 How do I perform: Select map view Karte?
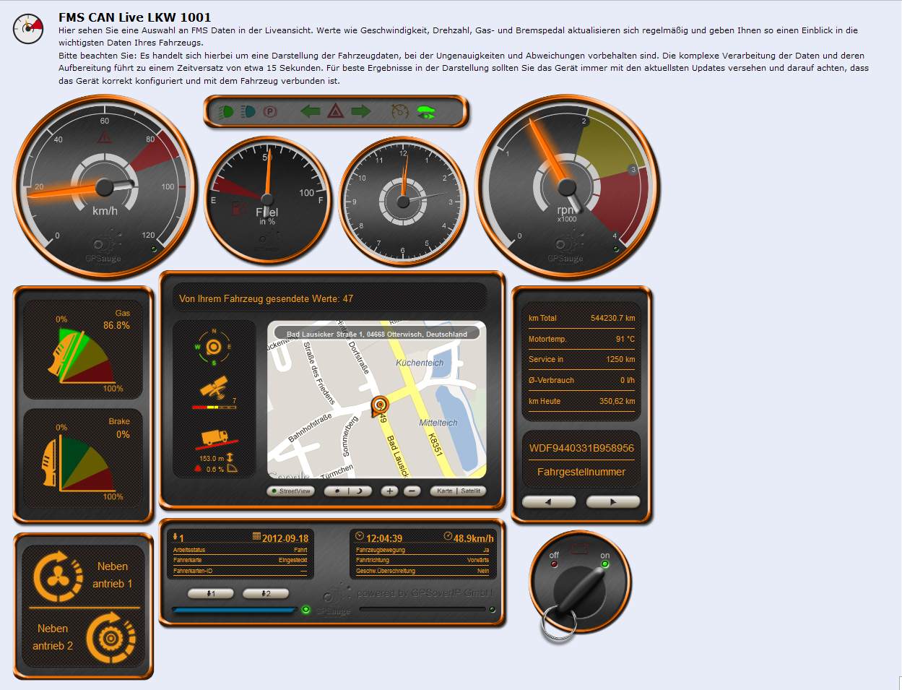[x=445, y=491]
